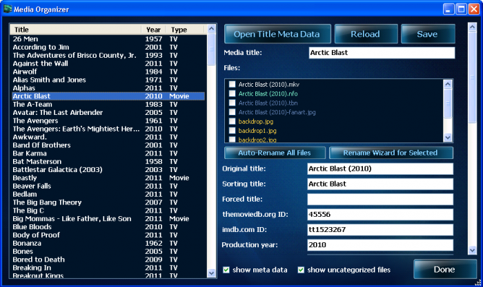Select The Adventures of Brisco County, Jr.

(108, 55)
